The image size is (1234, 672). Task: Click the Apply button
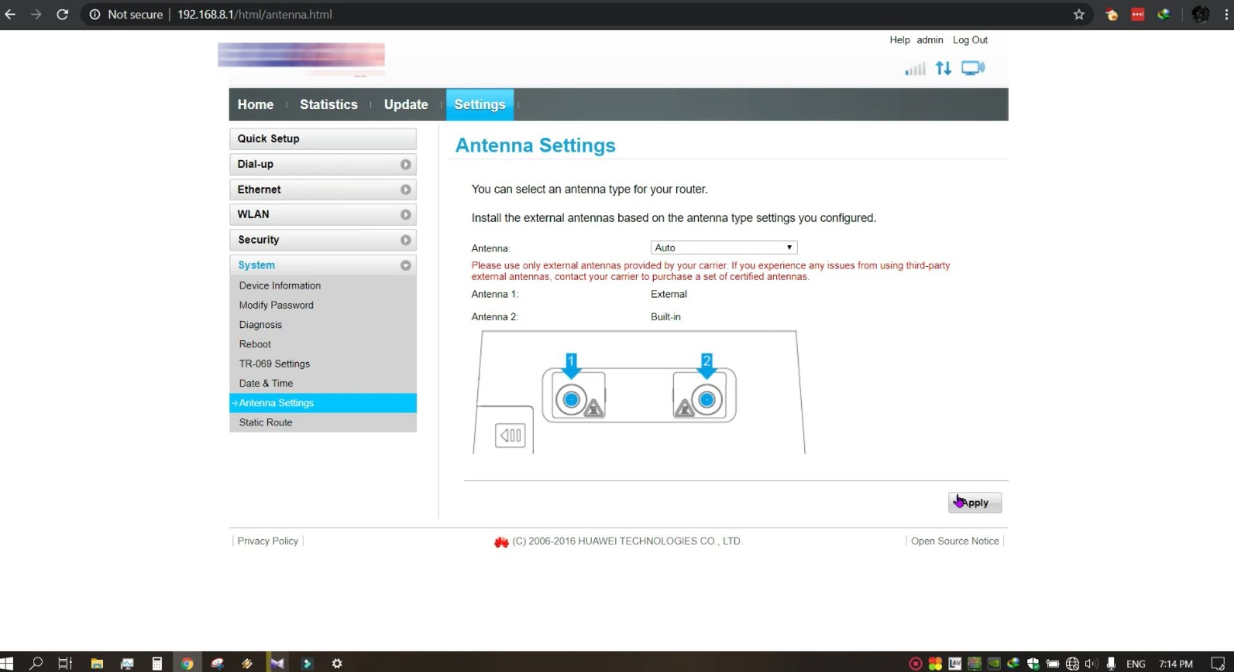[974, 503]
